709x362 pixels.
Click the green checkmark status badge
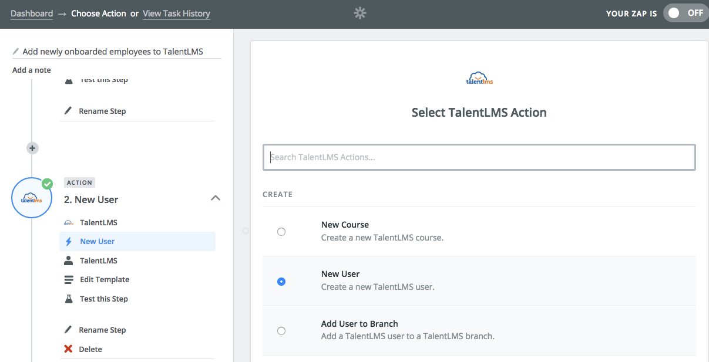[47, 184]
